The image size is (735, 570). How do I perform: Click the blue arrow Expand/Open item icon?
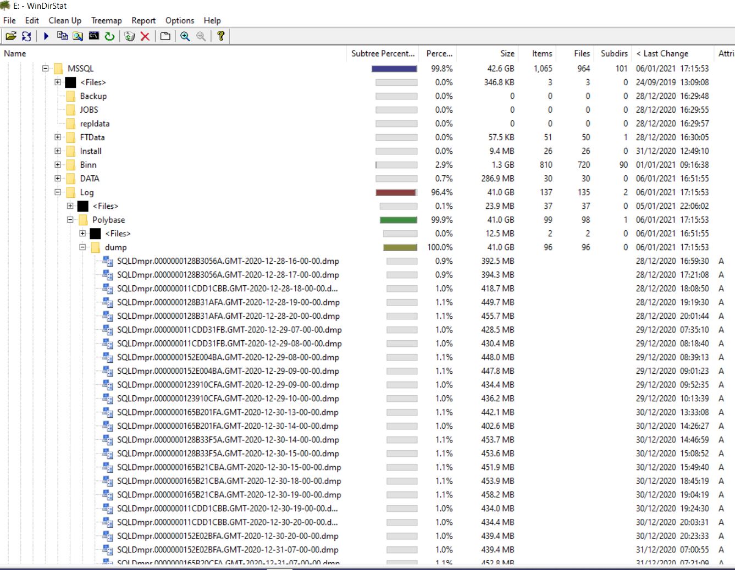coord(46,36)
